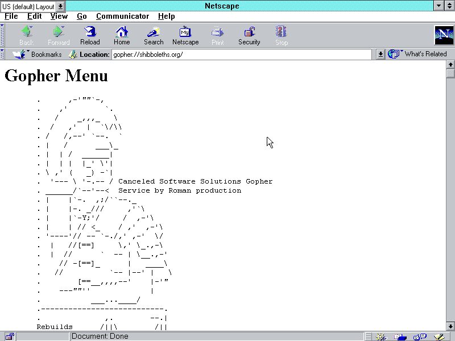
Task: Click the Security padlock button
Action: pos(249,35)
